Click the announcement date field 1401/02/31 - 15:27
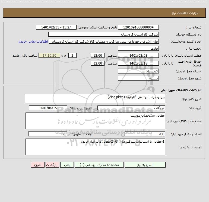 56,27
